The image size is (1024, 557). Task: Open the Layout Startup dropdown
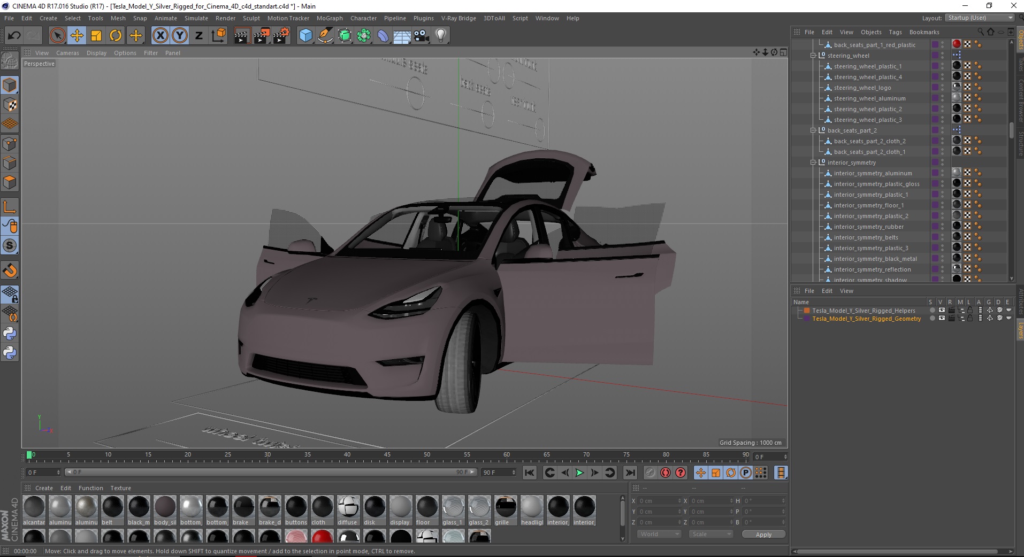[980, 18]
